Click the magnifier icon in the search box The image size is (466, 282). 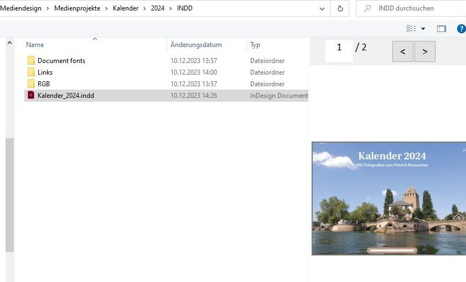(x=367, y=8)
